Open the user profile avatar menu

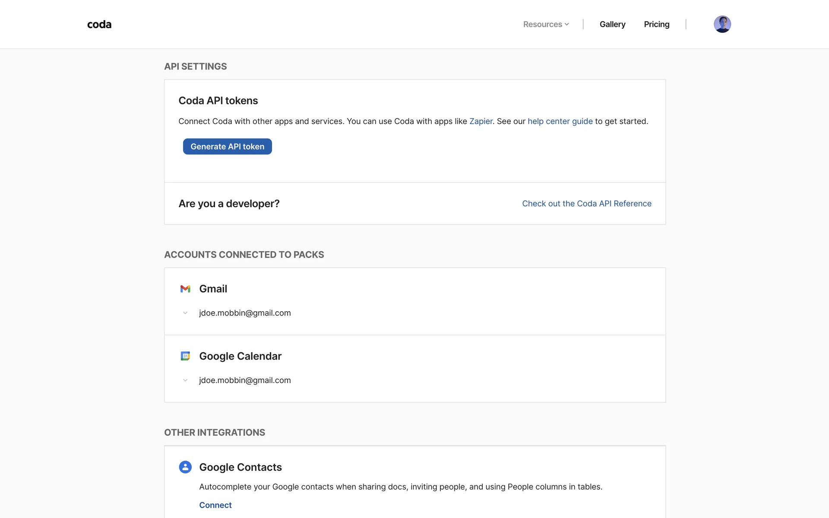click(722, 24)
